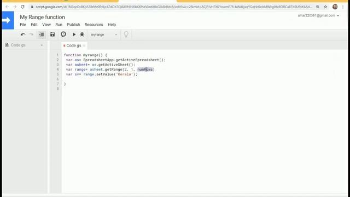Open the File menu
Viewport: 350px width, 197px height.
(x=23, y=25)
